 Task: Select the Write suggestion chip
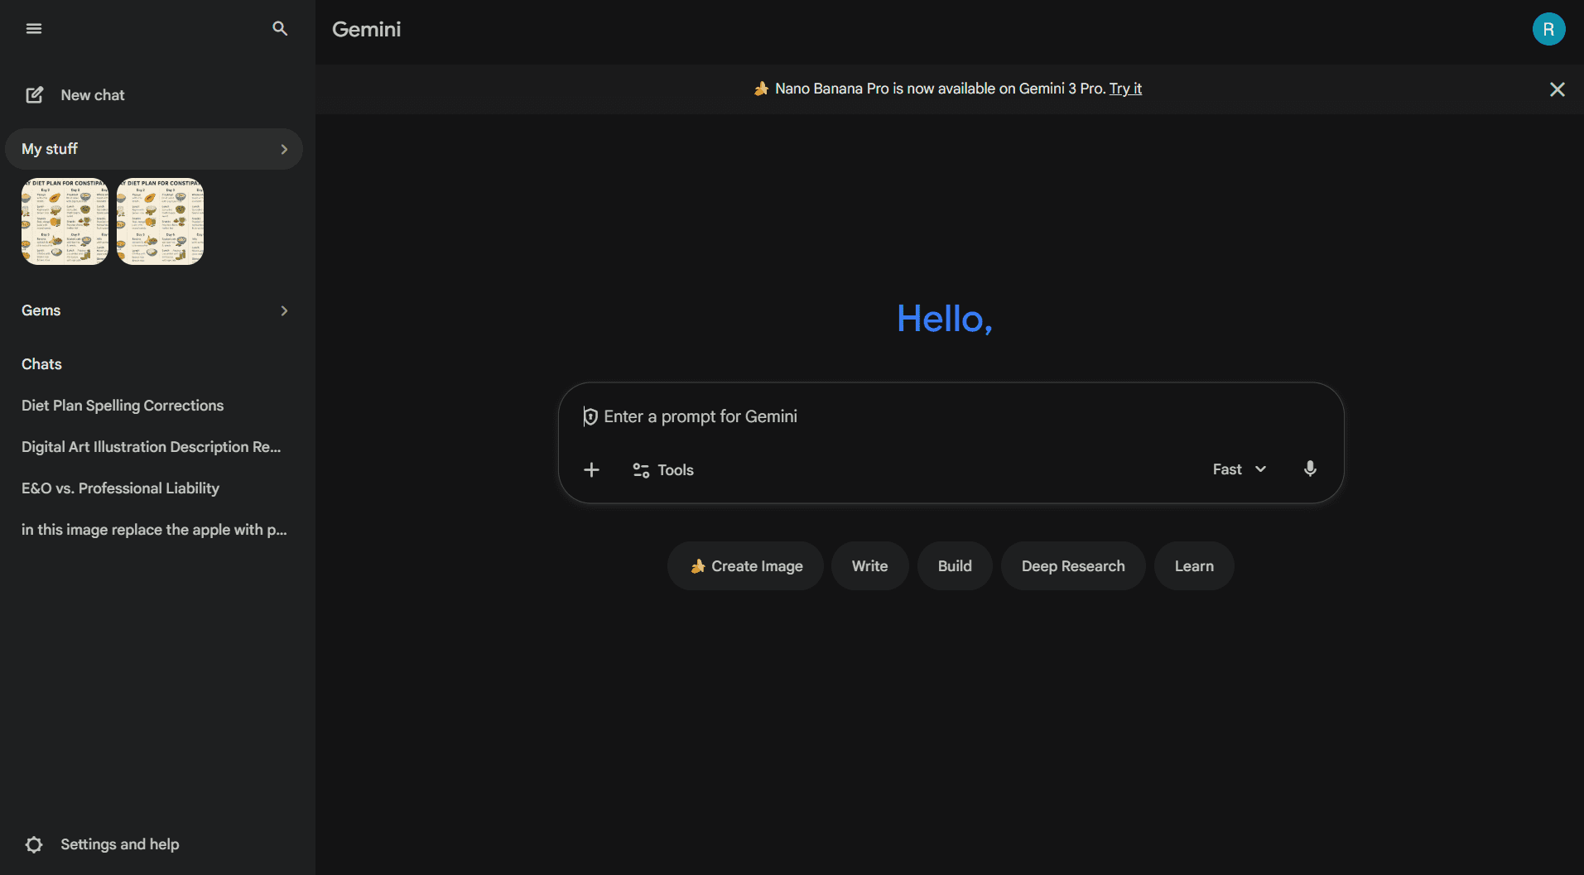(x=869, y=565)
